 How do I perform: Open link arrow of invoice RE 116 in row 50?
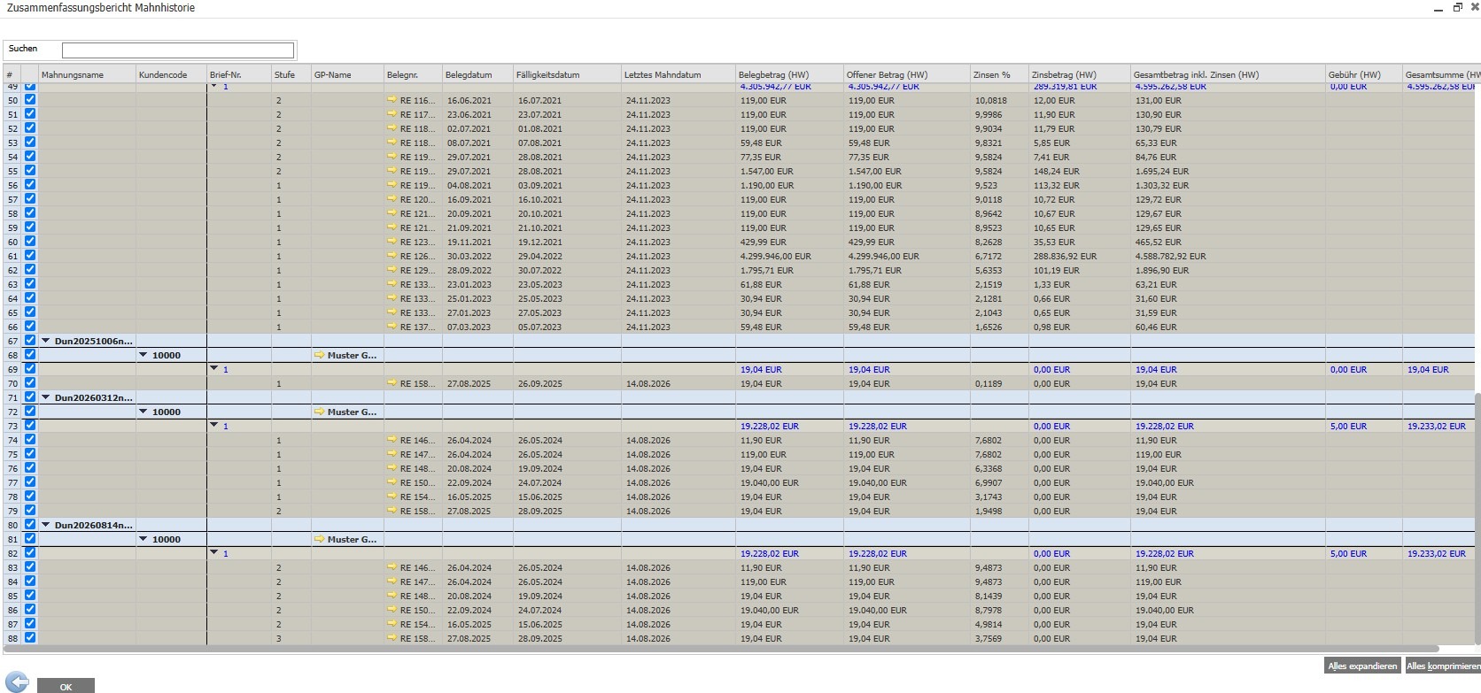pyautogui.click(x=392, y=100)
